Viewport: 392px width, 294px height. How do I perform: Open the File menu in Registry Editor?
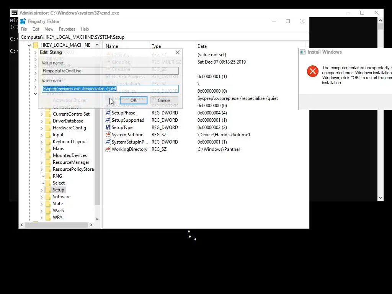(24, 29)
